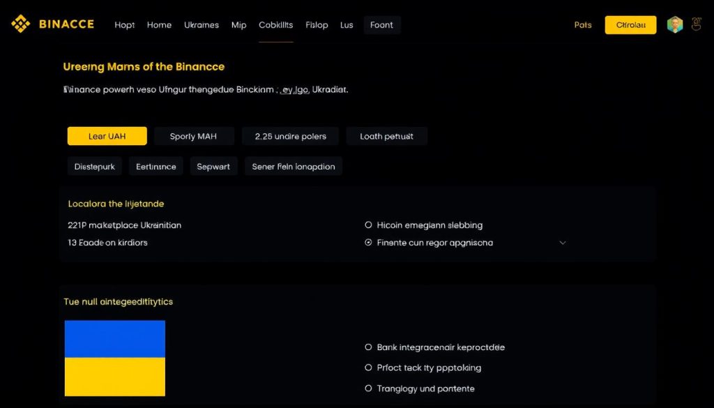Image resolution: width=714 pixels, height=408 pixels.
Task: Open the user avatar profile icon
Action: pyautogui.click(x=675, y=25)
